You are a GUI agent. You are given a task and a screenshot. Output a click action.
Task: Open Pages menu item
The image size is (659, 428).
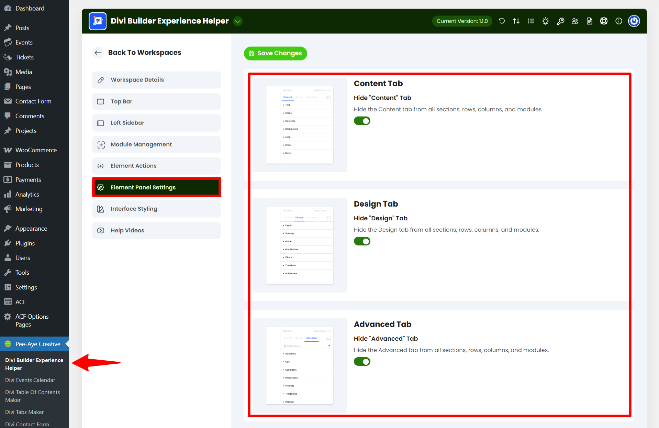point(34,87)
